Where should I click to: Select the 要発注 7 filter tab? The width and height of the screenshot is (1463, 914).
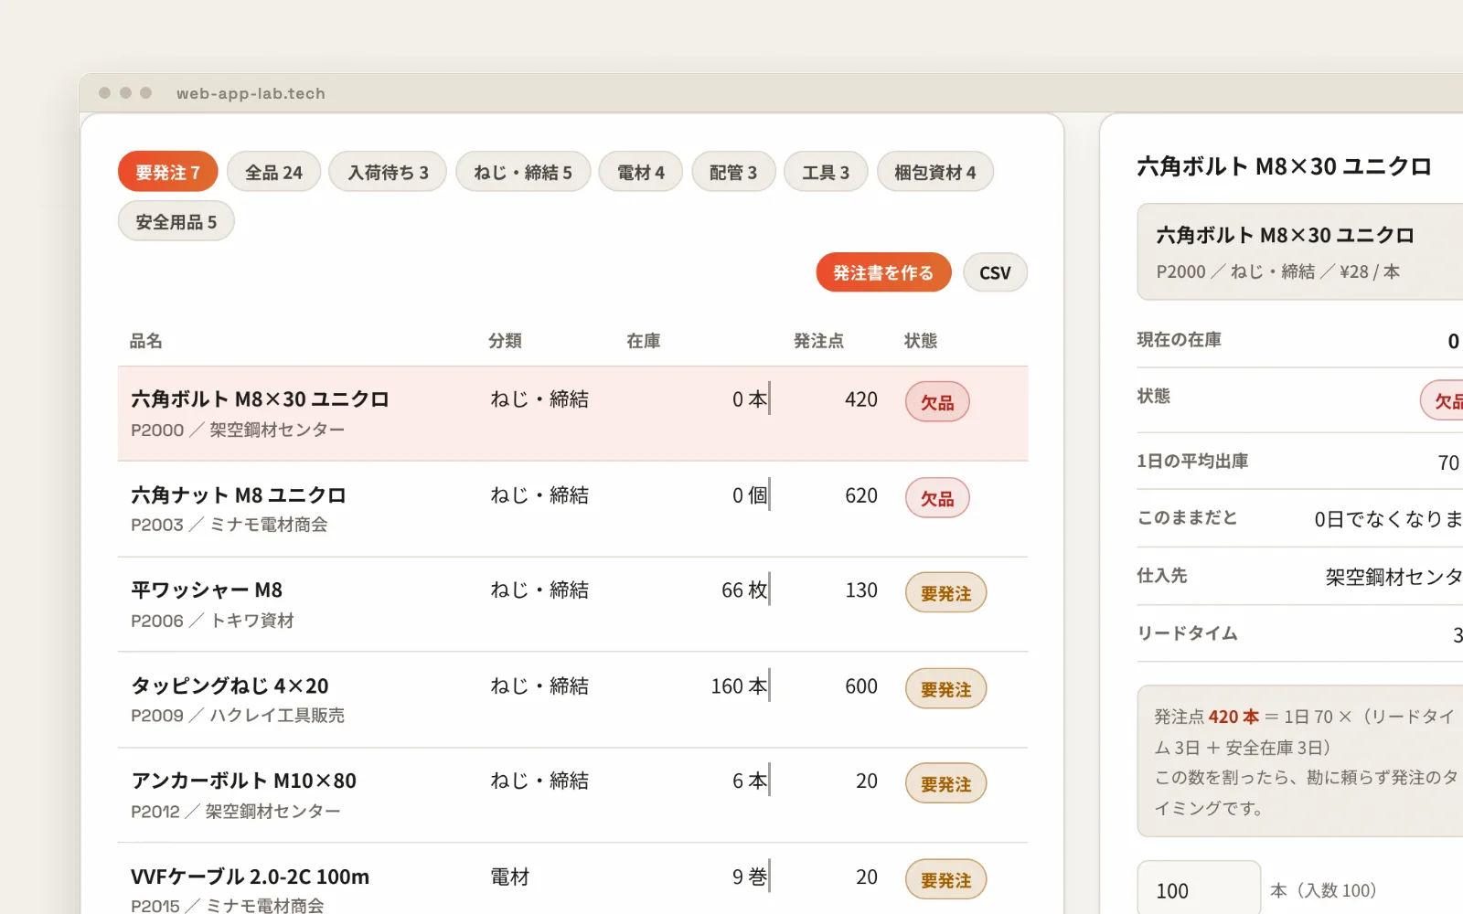pos(167,172)
